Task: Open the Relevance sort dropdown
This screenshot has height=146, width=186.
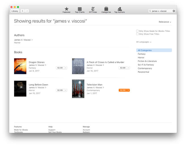Action: [x=165, y=22]
